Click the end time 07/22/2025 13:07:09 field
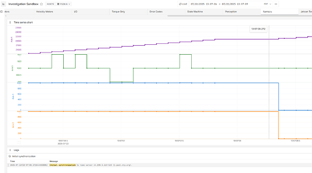Image resolution: width=312 pixels, height=173 pixels. pos(235,4)
